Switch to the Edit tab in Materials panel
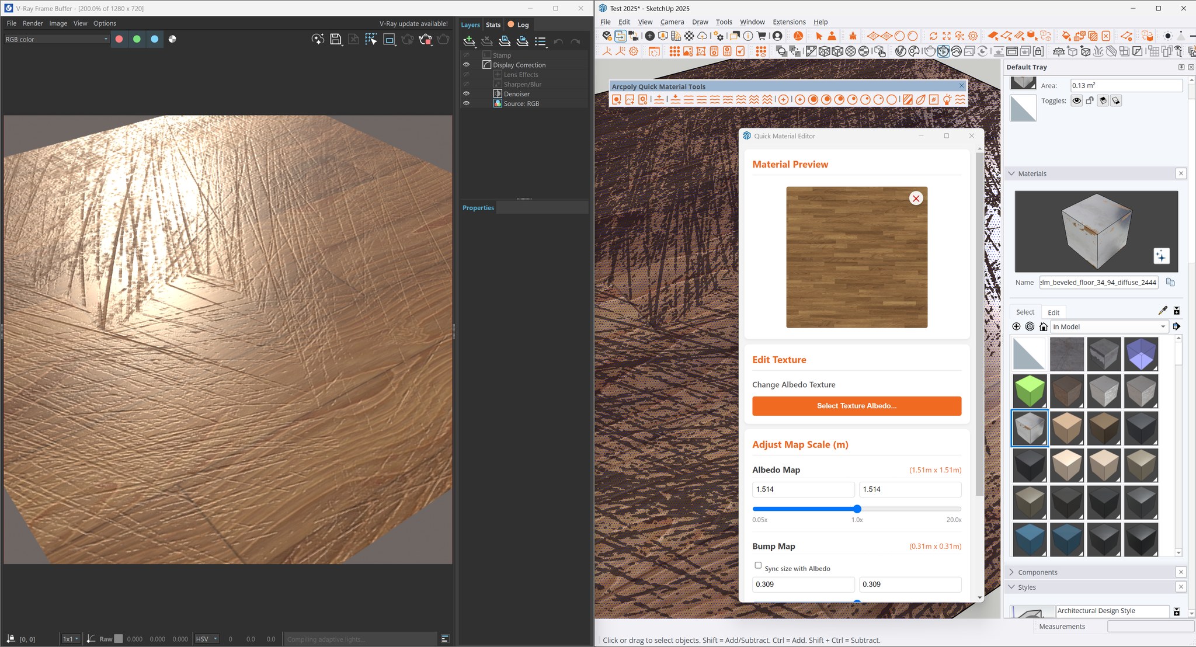This screenshot has width=1196, height=647. [x=1053, y=312]
